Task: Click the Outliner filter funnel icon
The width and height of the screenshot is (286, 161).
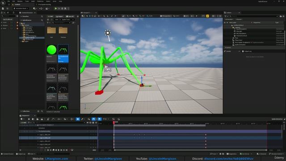Action: [226, 16]
